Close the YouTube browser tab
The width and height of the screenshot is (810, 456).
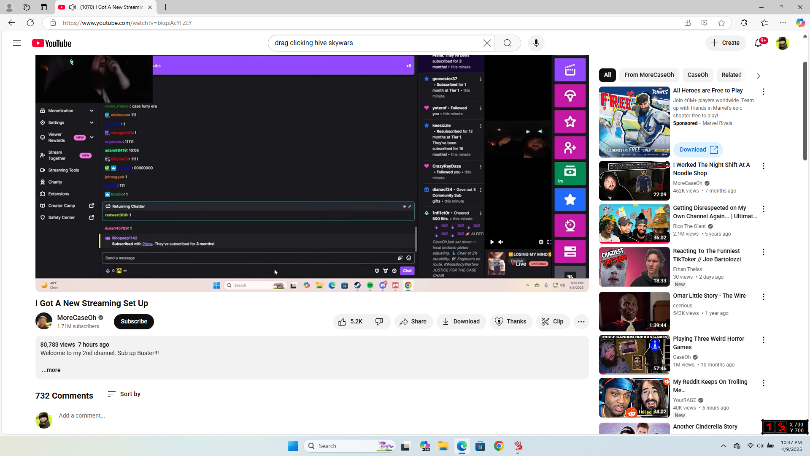[150, 7]
